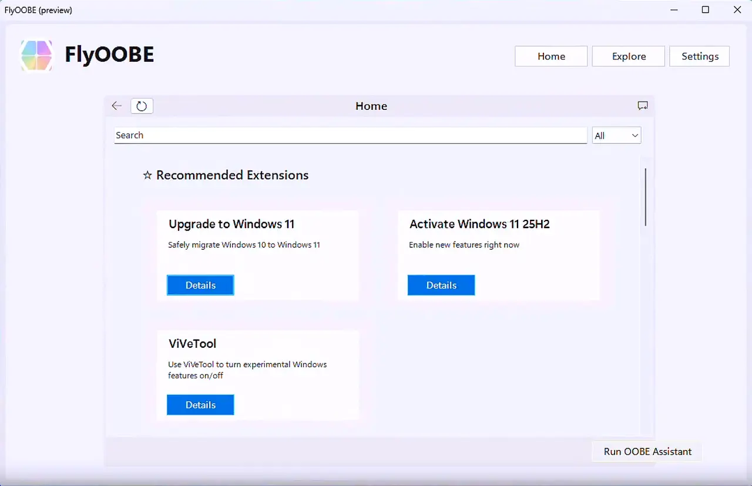Open the Home page from top navigation
752x486 pixels.
tap(551, 56)
